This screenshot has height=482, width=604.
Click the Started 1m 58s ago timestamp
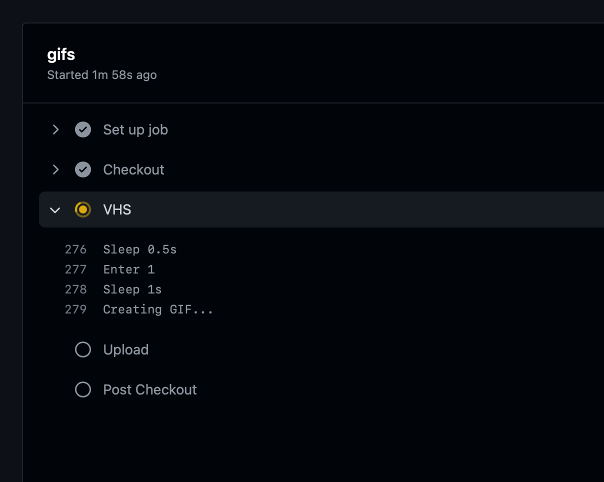(x=101, y=74)
